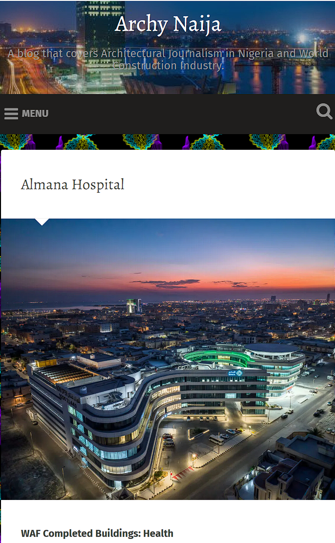Click the white triangle notch above the photo
The image size is (335, 543).
pos(42,222)
